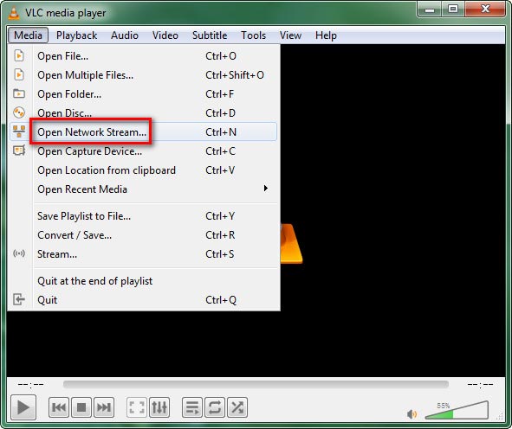512x429 pixels.
Task: Click the capture device icon
Action: point(19,150)
